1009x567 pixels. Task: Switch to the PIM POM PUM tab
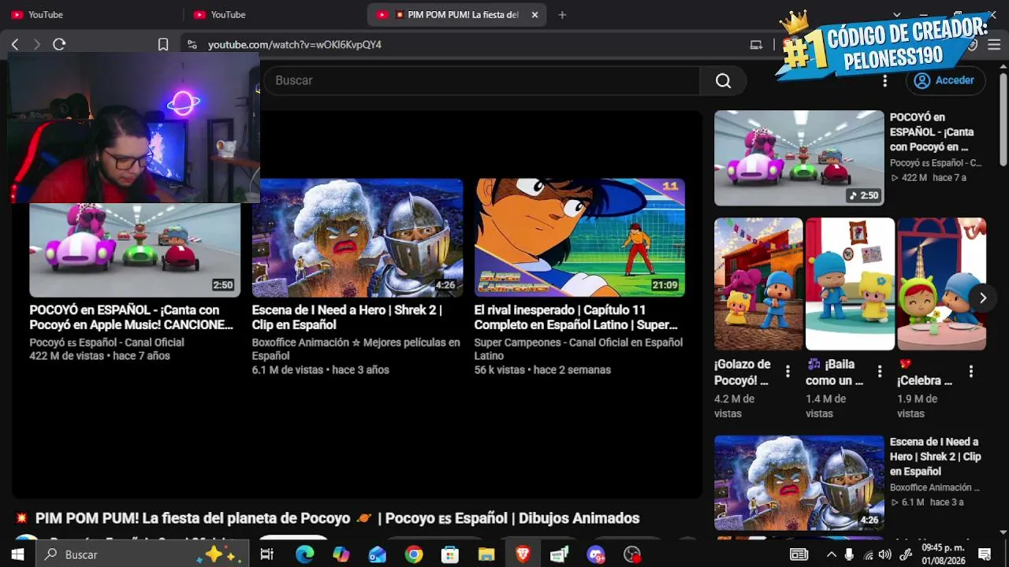click(457, 15)
